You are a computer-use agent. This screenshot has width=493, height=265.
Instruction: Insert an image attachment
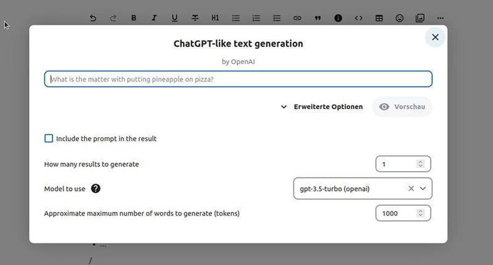[x=420, y=18]
